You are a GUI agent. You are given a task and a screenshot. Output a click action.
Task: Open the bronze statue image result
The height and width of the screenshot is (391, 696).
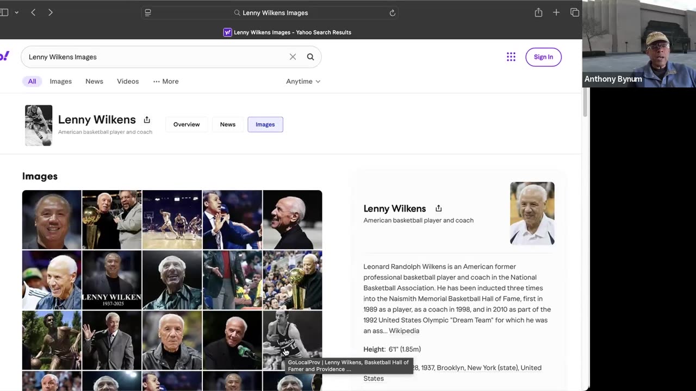(x=52, y=340)
